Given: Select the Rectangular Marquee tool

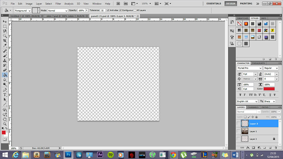Looking at the screenshot, I should [x=5, y=26].
